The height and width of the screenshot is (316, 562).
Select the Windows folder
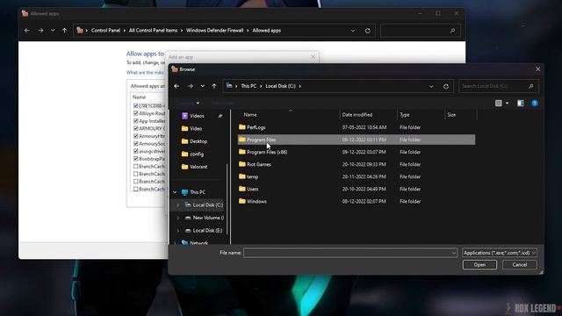(x=357, y=201)
